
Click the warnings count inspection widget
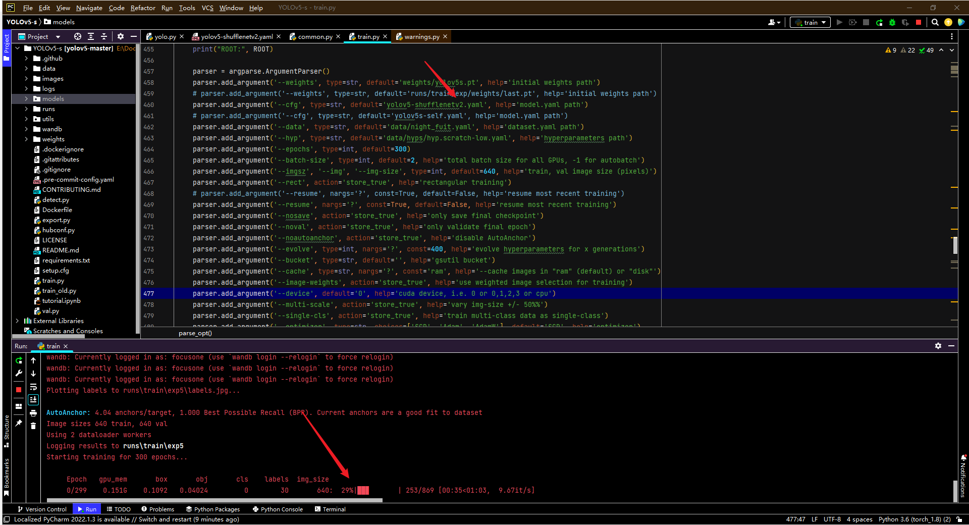coord(909,50)
